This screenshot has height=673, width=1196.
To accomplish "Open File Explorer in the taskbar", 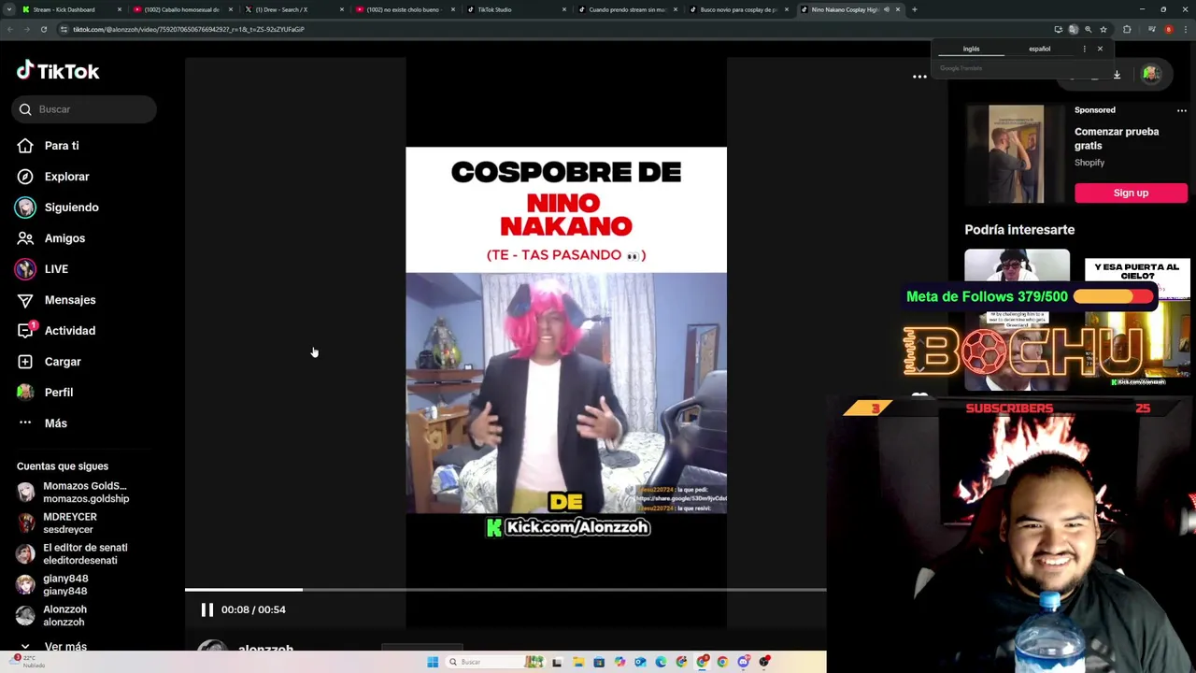I will [x=578, y=662].
